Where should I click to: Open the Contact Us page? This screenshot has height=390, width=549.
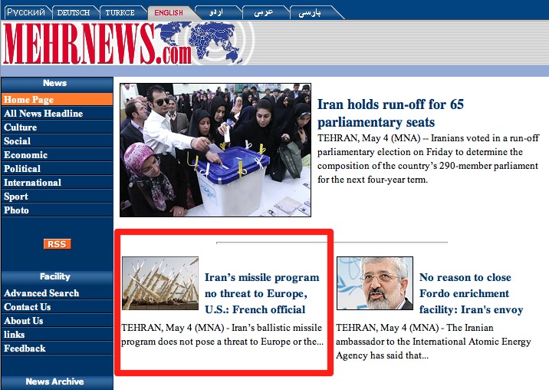pyautogui.click(x=57, y=307)
